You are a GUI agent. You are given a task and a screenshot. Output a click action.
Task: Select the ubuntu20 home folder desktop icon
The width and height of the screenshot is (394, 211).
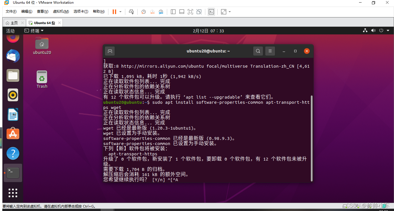[x=42, y=46]
